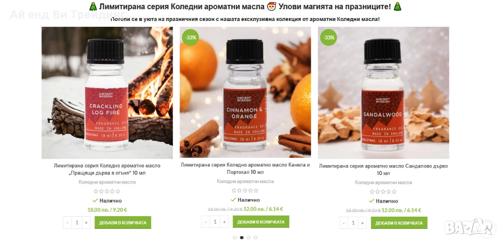Click quantity field for Канела и Портокал
This screenshot has height=241, width=498.
coord(215,222)
